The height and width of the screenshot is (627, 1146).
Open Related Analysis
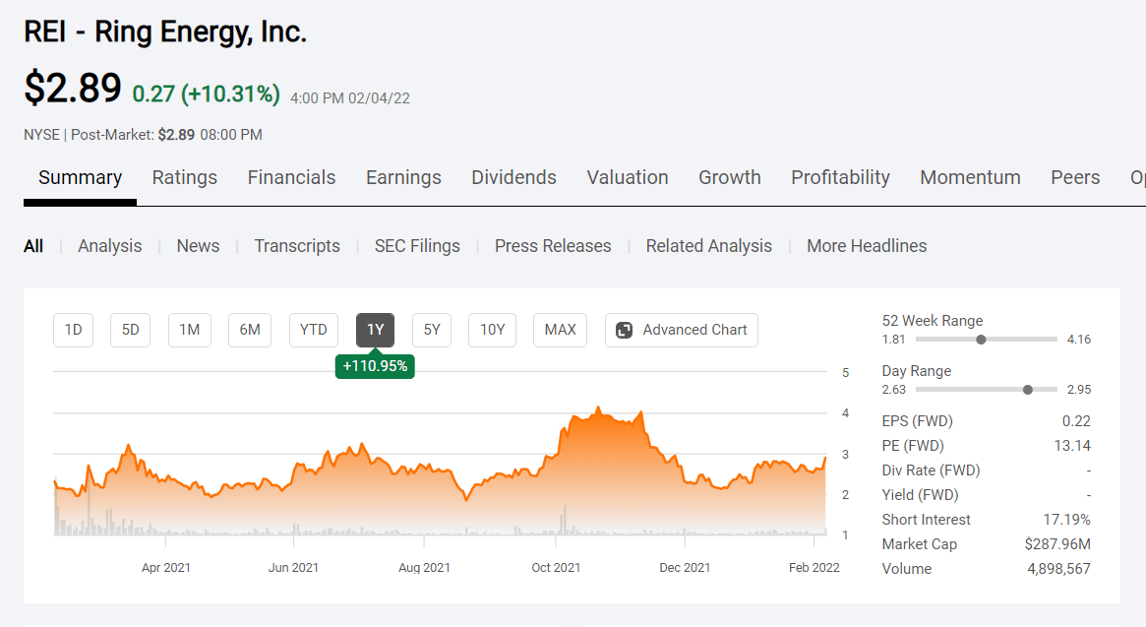(709, 246)
